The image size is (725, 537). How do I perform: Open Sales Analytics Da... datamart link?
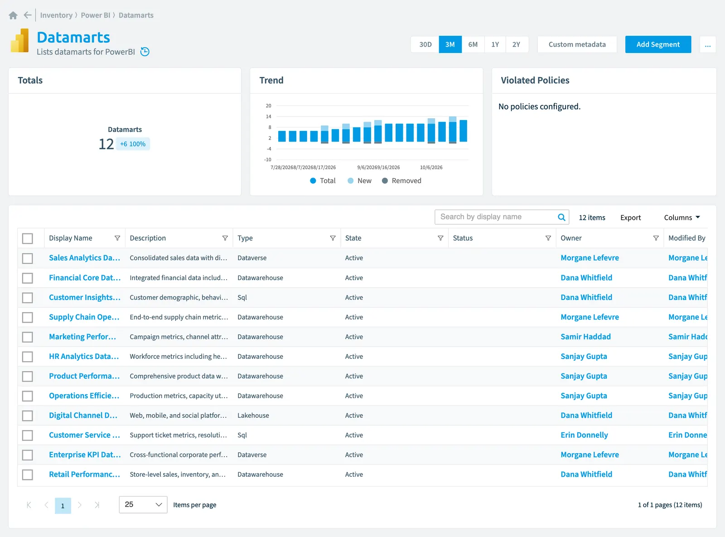coord(85,258)
